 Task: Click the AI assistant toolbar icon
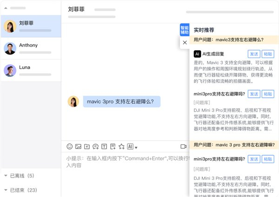tap(130, 146)
